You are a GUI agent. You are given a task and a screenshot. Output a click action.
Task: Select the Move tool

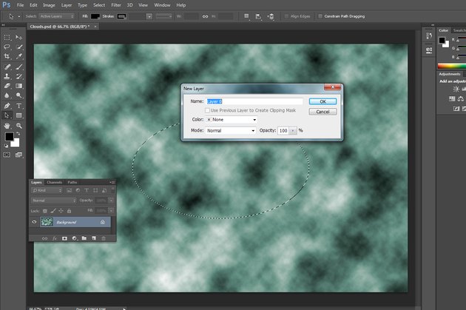[x=19, y=38]
